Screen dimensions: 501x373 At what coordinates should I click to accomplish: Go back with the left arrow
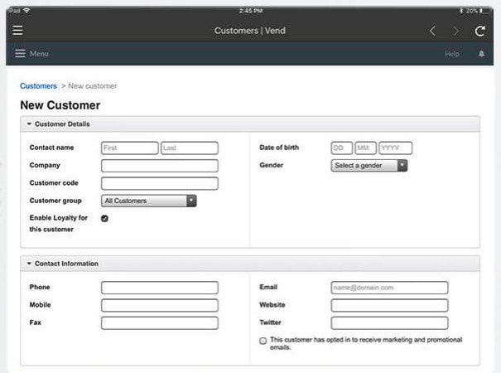(432, 31)
